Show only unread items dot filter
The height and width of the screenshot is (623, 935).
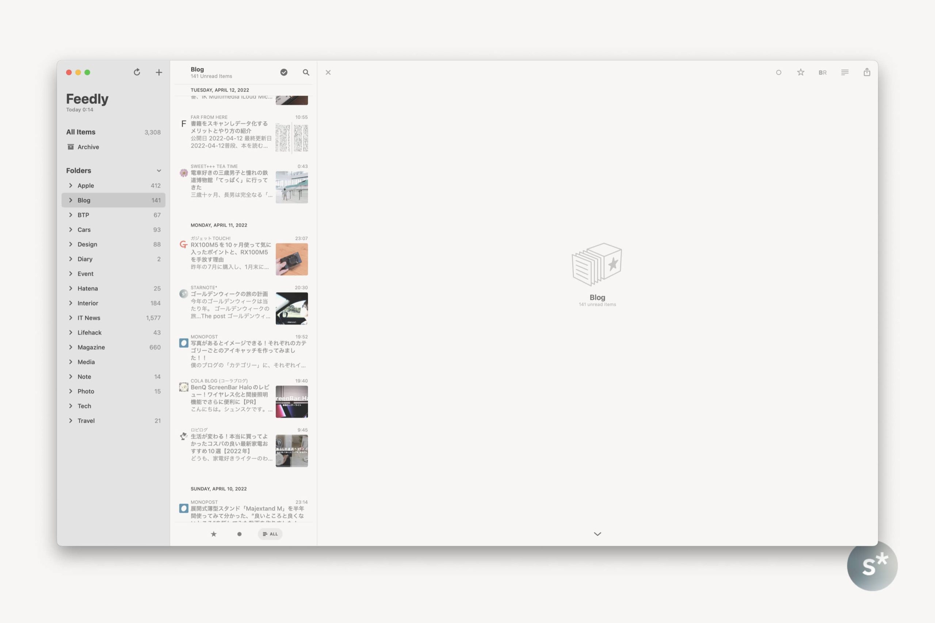tap(239, 534)
